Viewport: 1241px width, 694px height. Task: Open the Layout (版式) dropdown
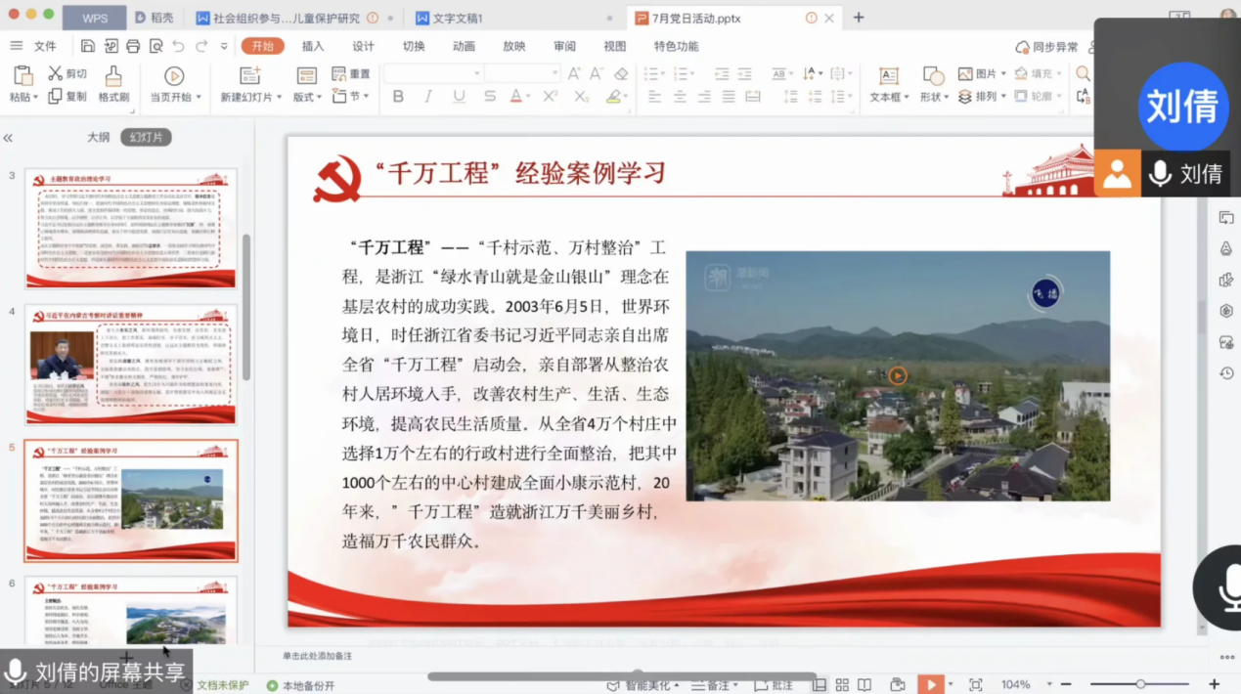tap(317, 98)
